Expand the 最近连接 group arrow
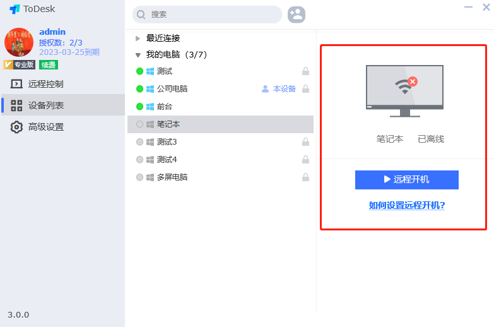 138,39
